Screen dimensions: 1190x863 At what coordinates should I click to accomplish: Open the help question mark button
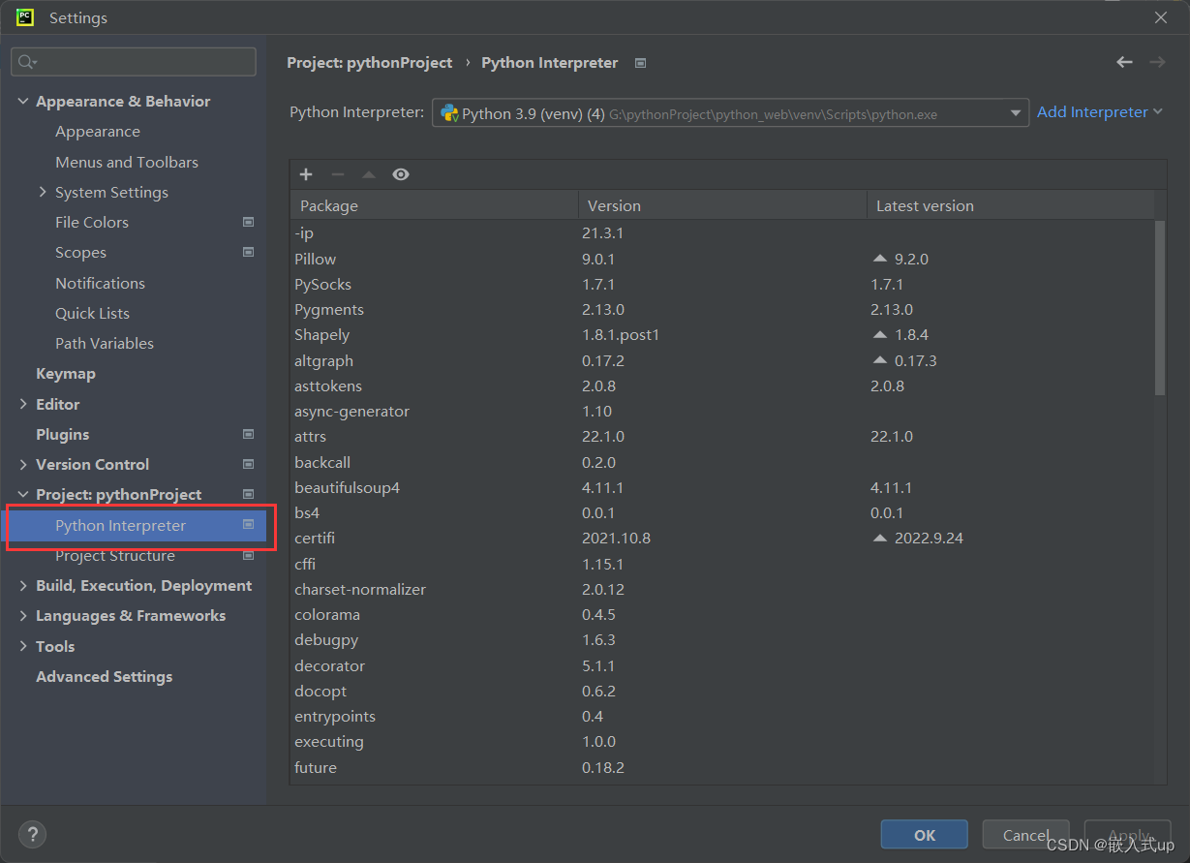click(32, 834)
